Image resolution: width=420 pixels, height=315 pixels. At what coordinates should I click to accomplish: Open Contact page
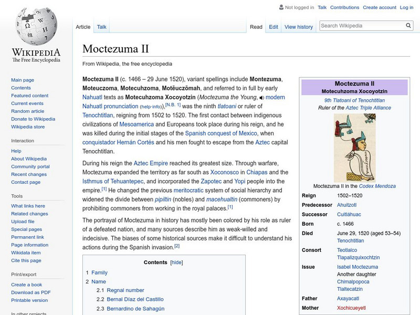click(26, 182)
